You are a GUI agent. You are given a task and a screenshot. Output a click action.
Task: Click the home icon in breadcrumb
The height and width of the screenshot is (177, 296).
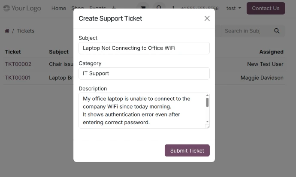[x=7, y=31]
